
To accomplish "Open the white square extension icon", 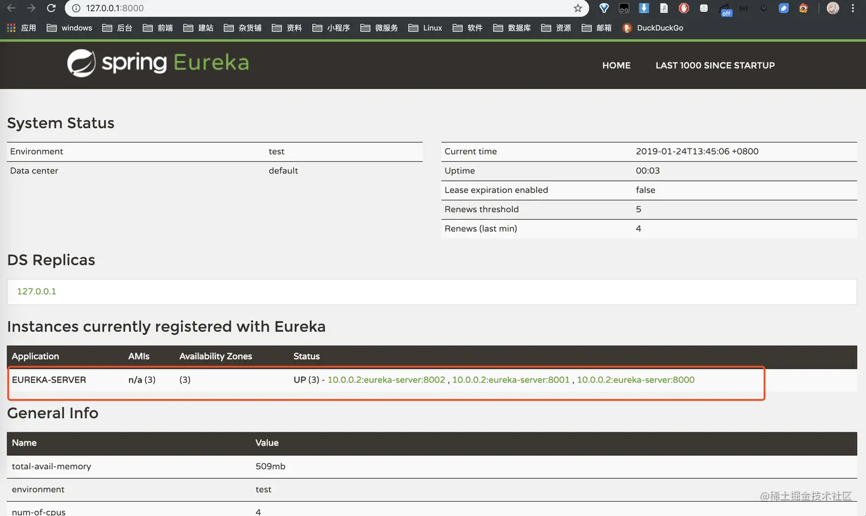I will click(704, 8).
